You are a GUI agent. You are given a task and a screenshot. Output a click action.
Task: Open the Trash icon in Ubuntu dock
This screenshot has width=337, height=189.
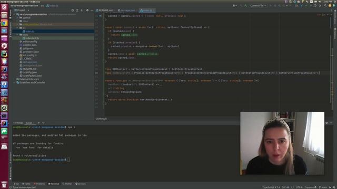[4, 184]
